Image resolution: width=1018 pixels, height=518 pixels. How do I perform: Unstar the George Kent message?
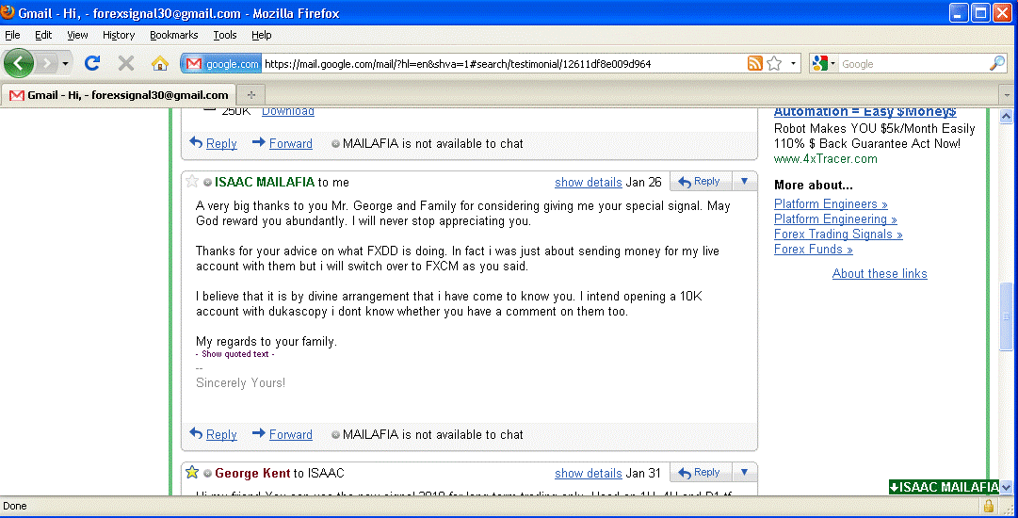click(191, 472)
